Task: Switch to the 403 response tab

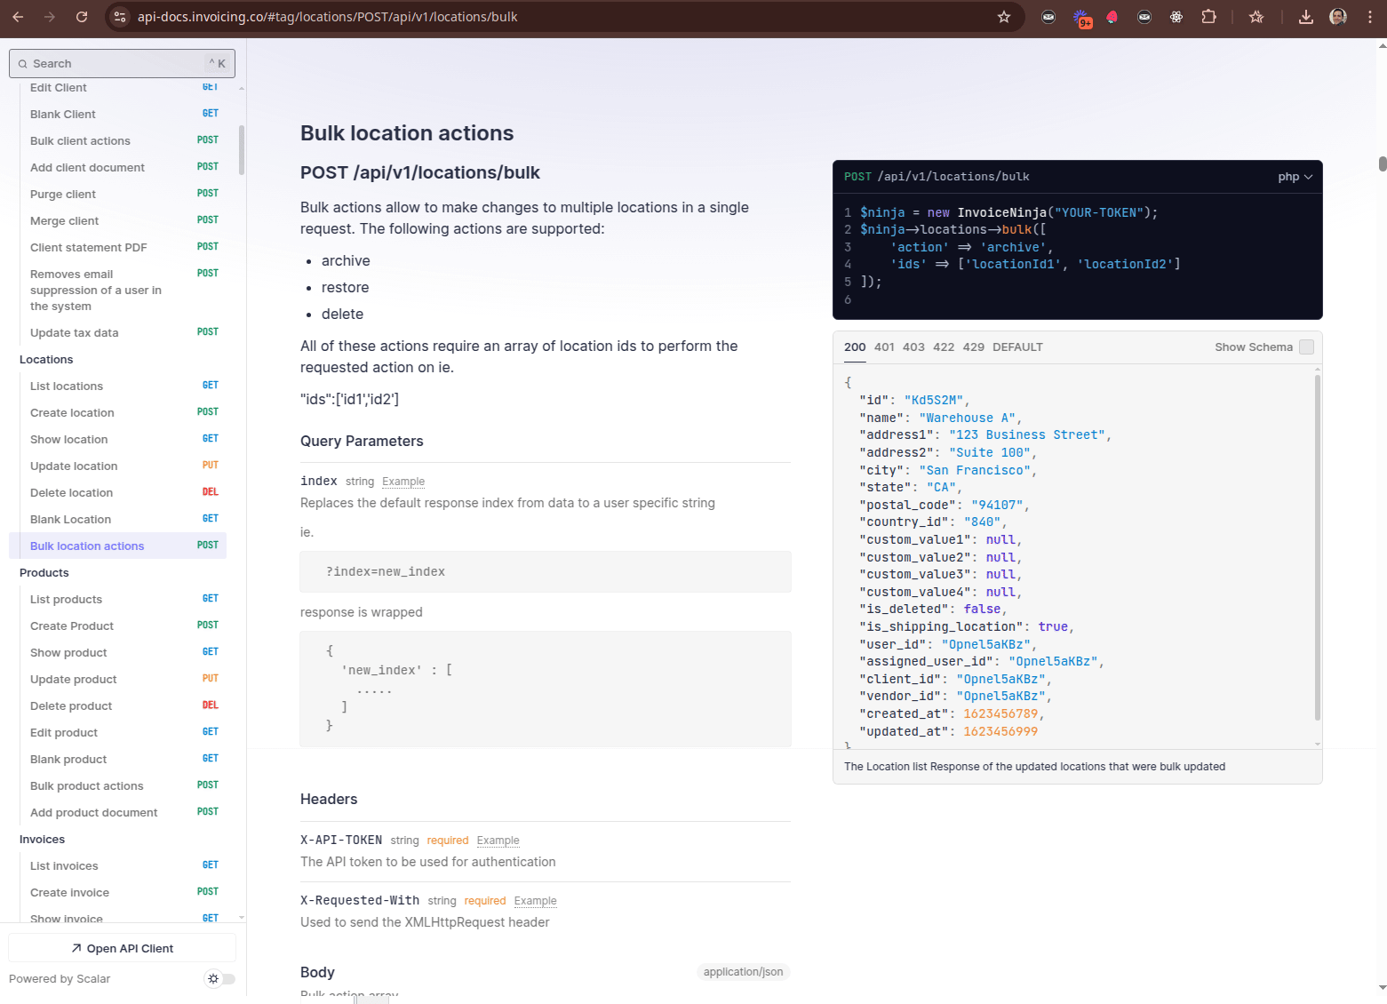Action: click(x=913, y=347)
